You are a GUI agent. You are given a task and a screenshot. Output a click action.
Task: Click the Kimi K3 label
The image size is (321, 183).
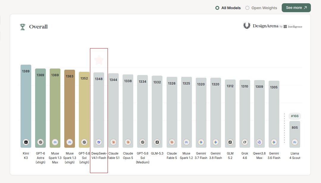[26, 156]
